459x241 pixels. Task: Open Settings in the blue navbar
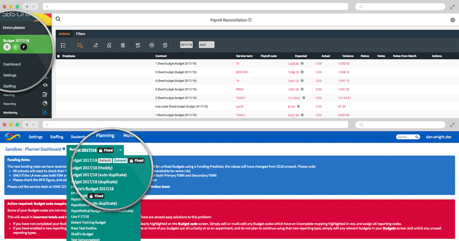[x=35, y=137]
